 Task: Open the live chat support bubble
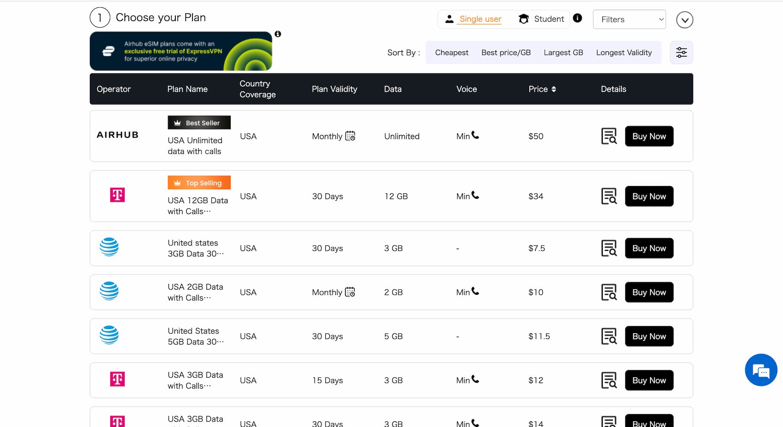[x=761, y=370]
